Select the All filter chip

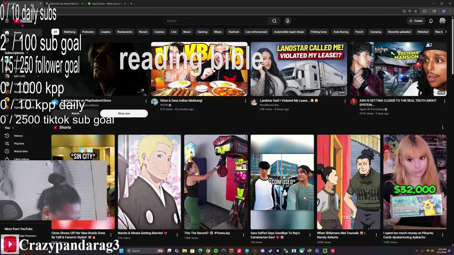click(x=55, y=32)
